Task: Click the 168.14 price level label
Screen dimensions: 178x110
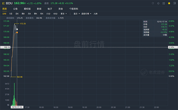Action: [5, 47]
